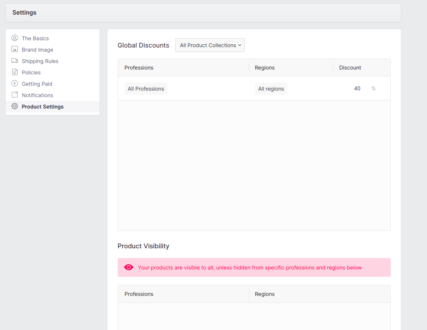The width and height of the screenshot is (427, 330).
Task: Click the document icon beside Policies
Action: [15, 72]
